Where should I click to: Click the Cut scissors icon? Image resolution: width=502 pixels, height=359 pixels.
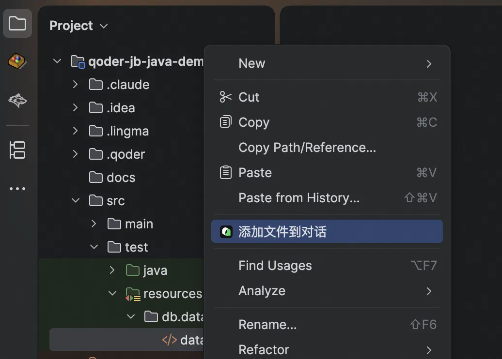click(226, 97)
